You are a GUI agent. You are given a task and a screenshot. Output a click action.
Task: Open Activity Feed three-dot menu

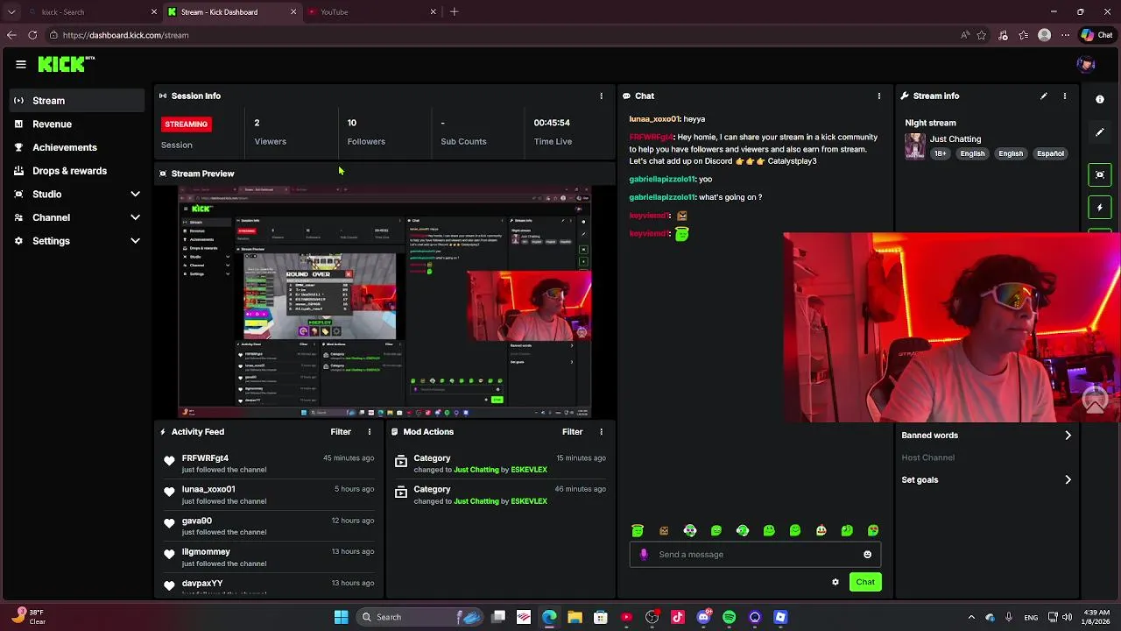click(370, 431)
